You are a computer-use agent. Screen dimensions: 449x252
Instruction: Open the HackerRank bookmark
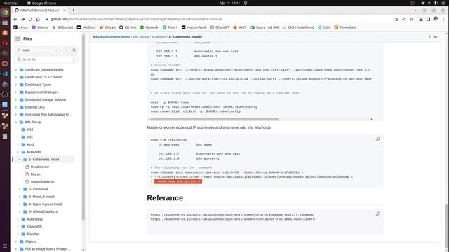point(194,27)
